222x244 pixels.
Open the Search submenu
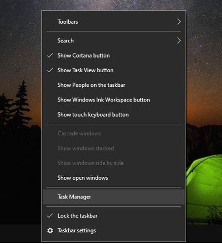point(114,40)
